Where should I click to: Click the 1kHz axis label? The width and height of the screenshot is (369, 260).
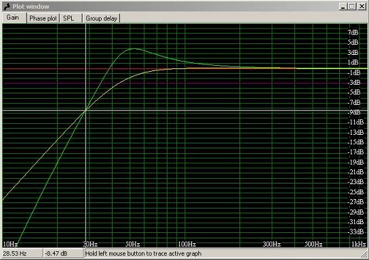359,244
